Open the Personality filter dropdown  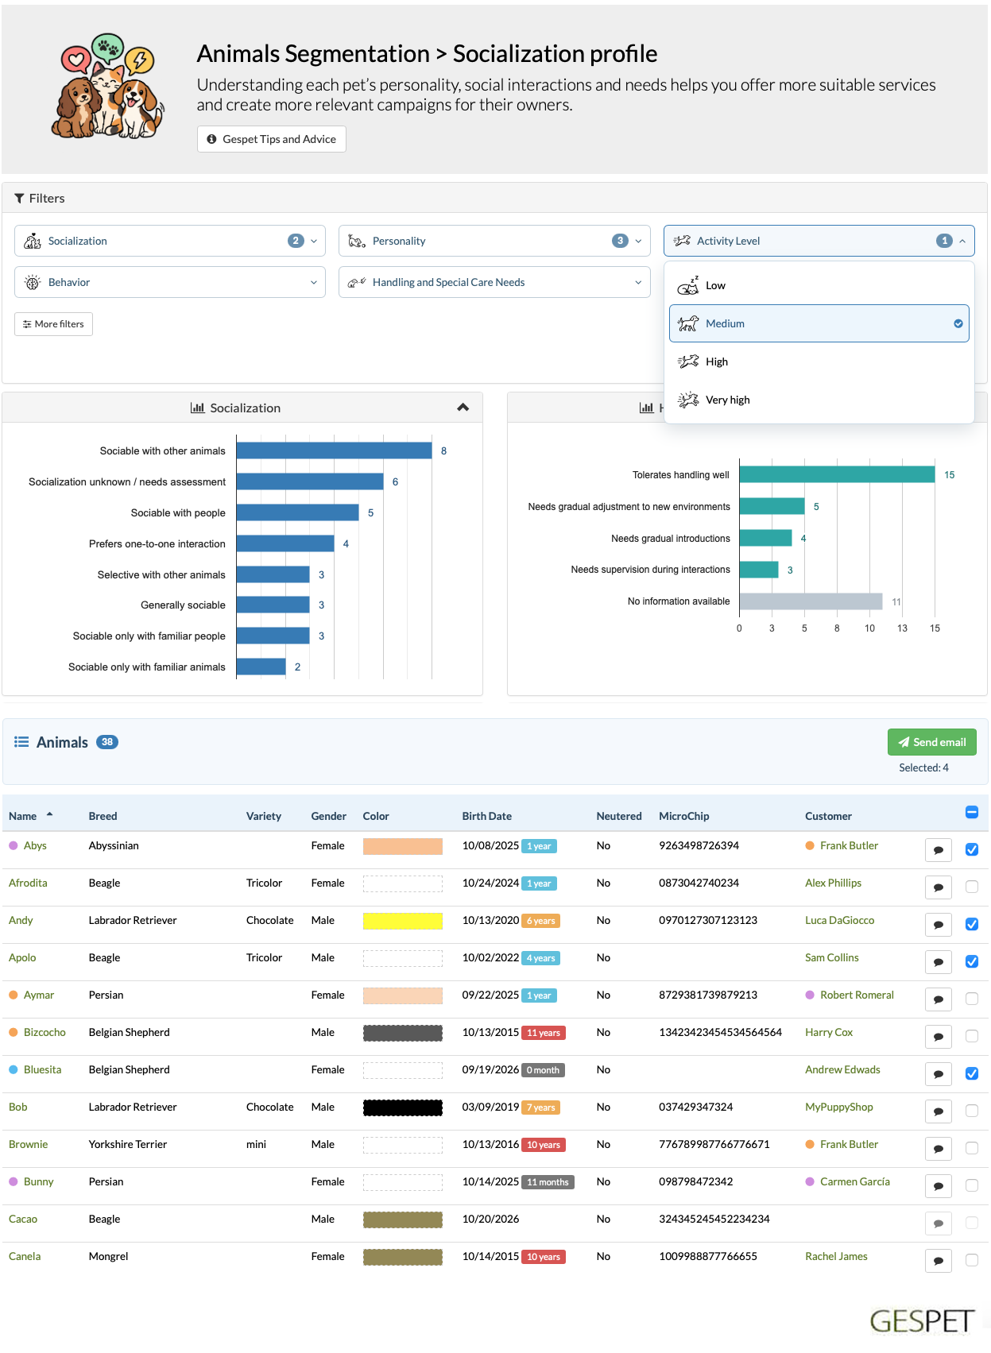tap(494, 241)
